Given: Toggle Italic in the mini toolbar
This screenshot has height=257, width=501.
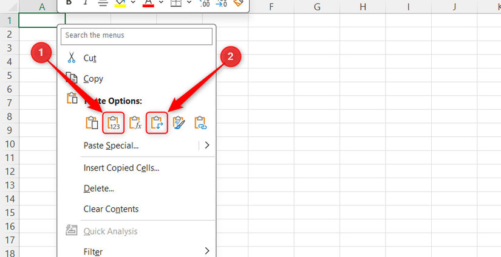Looking at the screenshot, I should (85, 2).
